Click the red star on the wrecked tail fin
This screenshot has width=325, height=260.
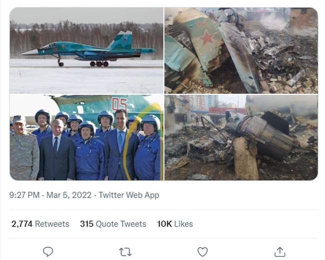(x=206, y=37)
